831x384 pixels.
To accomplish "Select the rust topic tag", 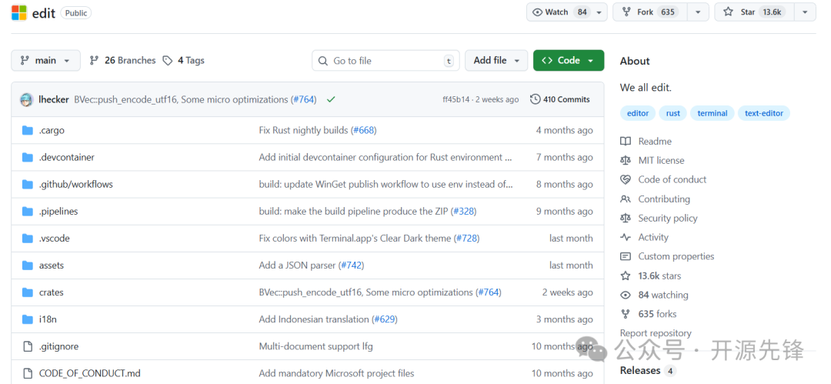I will [x=673, y=113].
